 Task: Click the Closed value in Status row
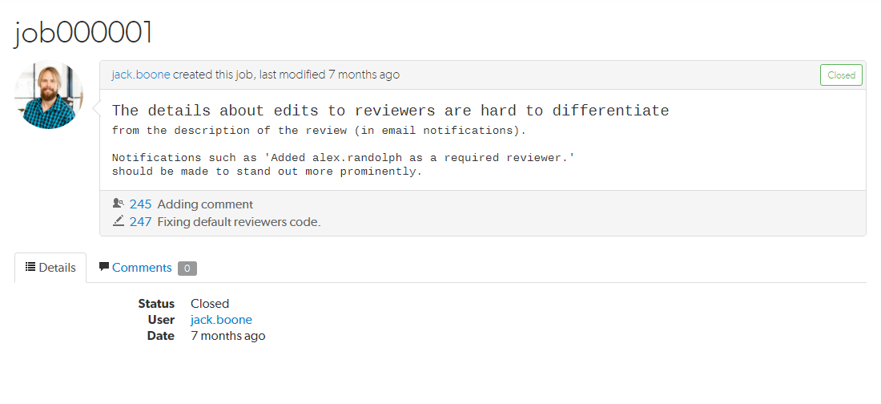[210, 304]
